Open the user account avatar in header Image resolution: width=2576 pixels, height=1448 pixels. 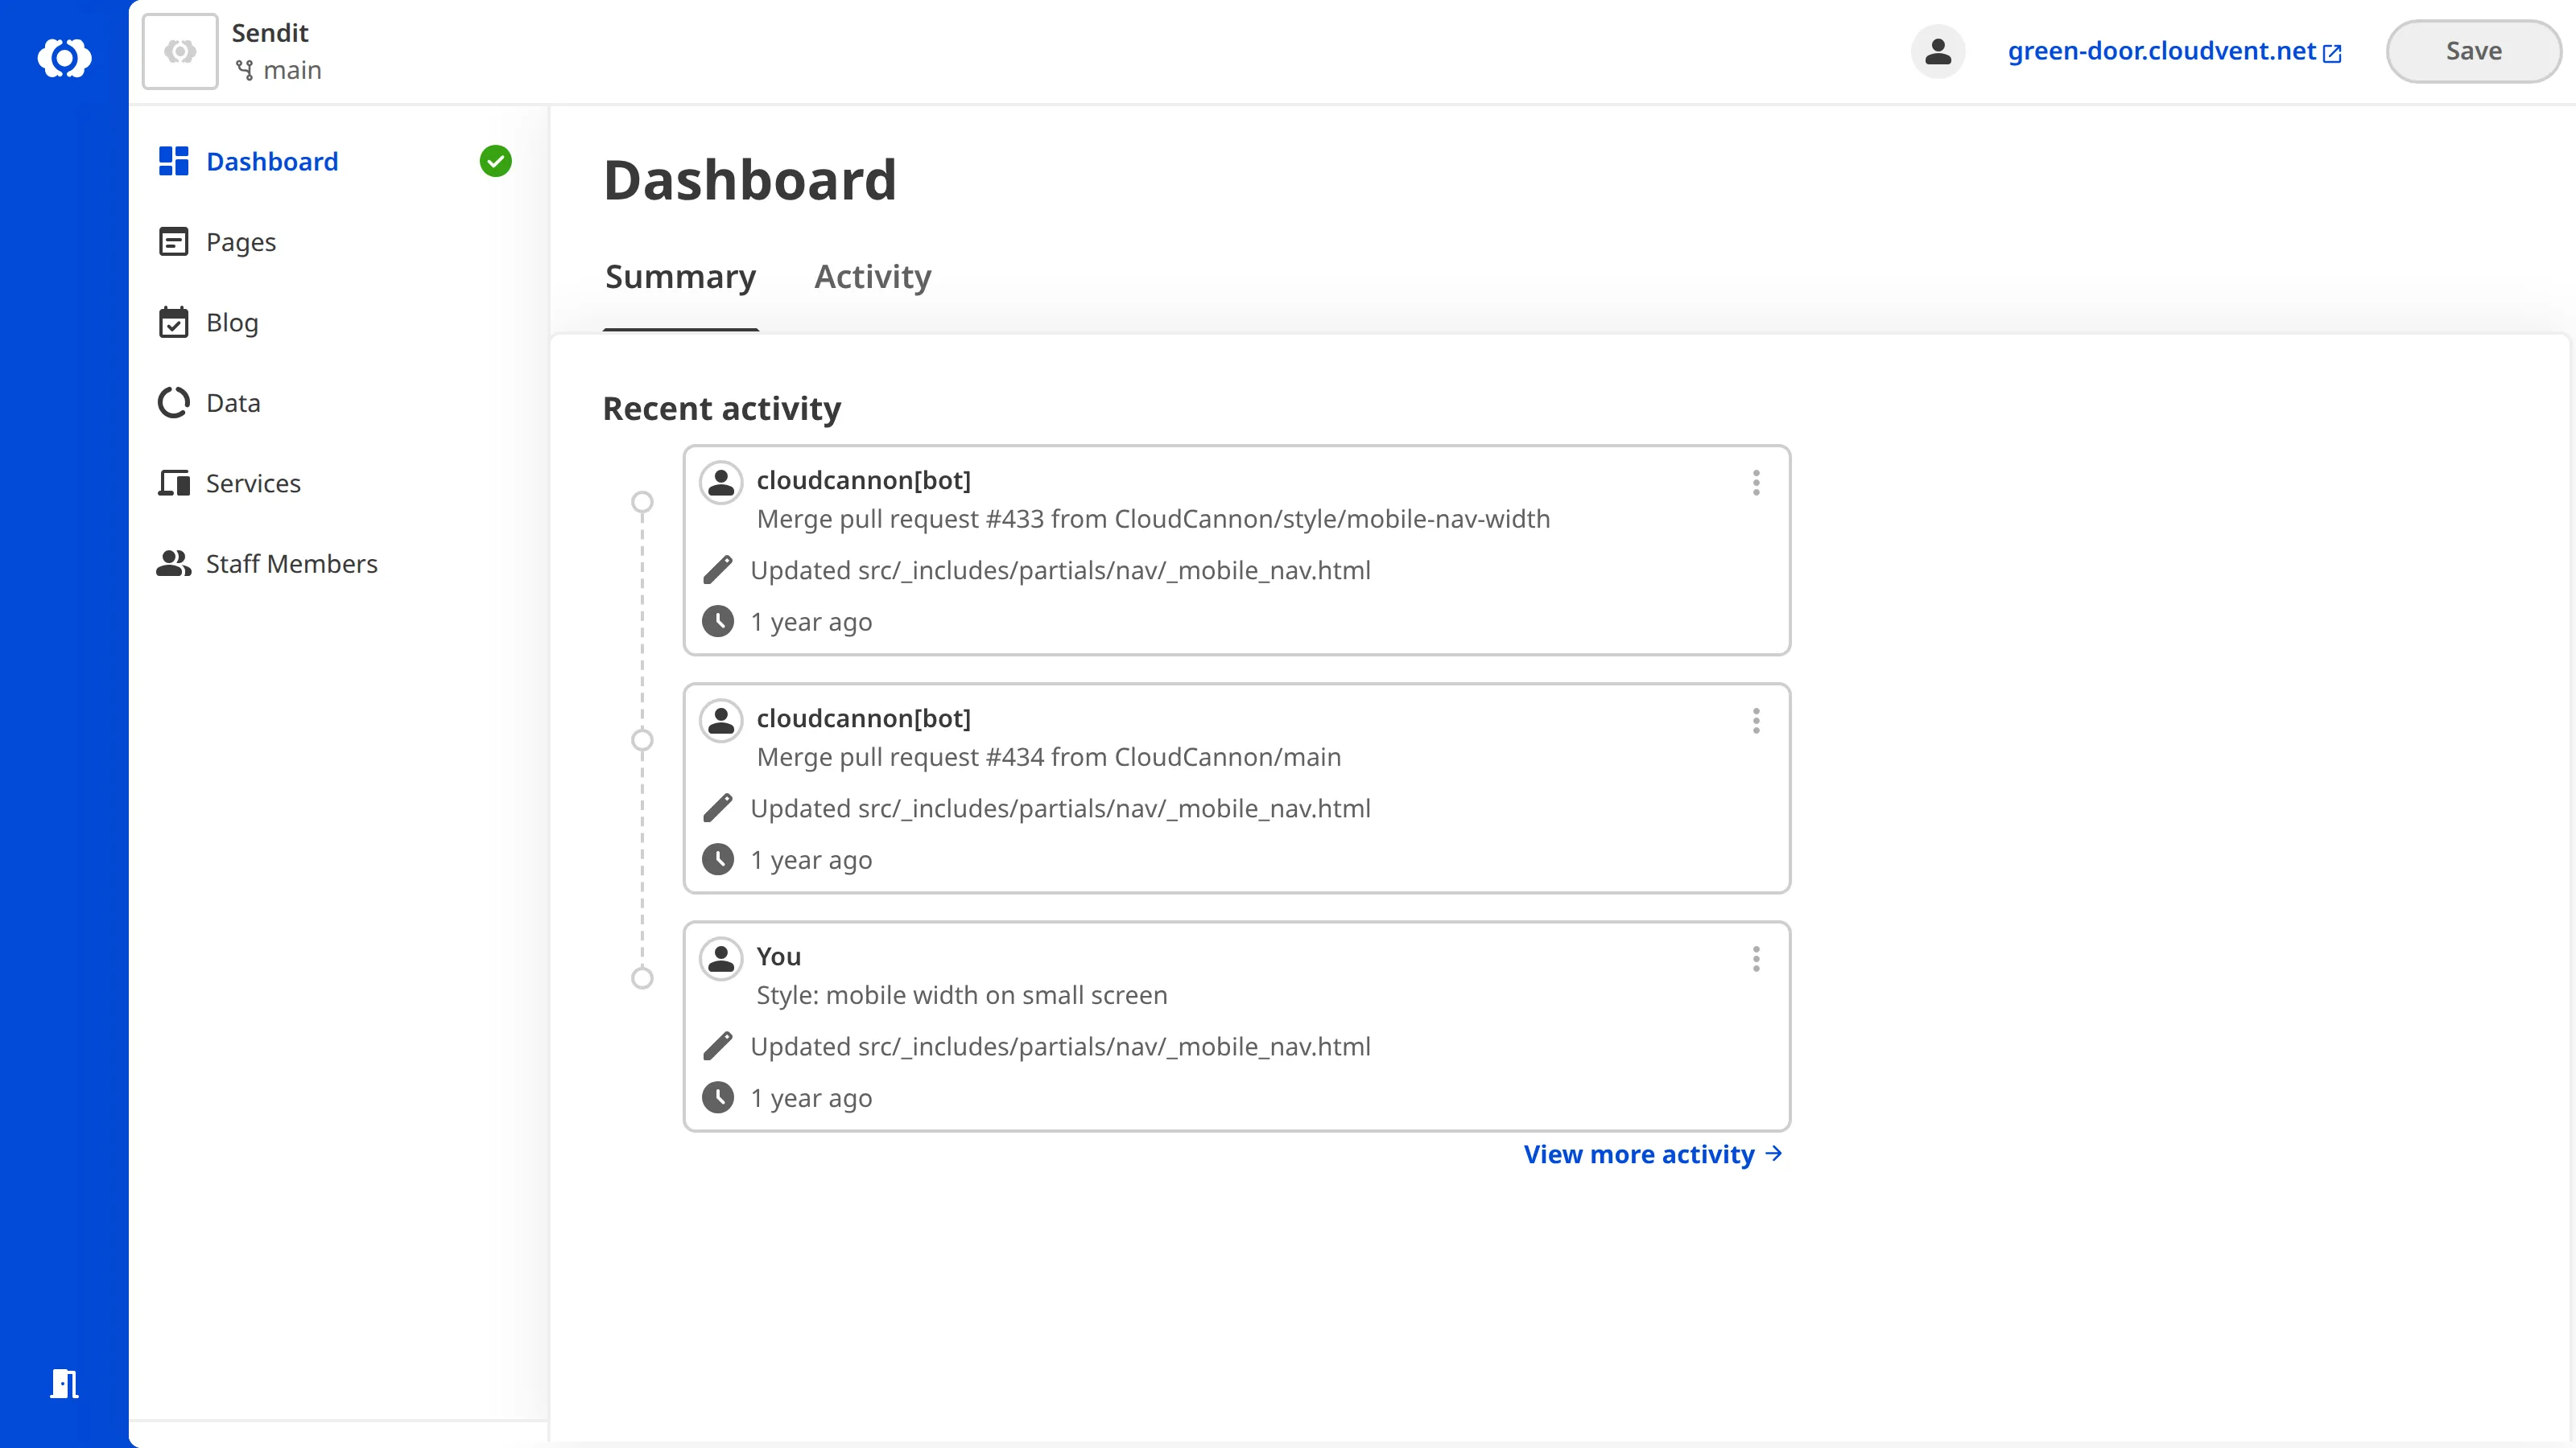(1938, 51)
